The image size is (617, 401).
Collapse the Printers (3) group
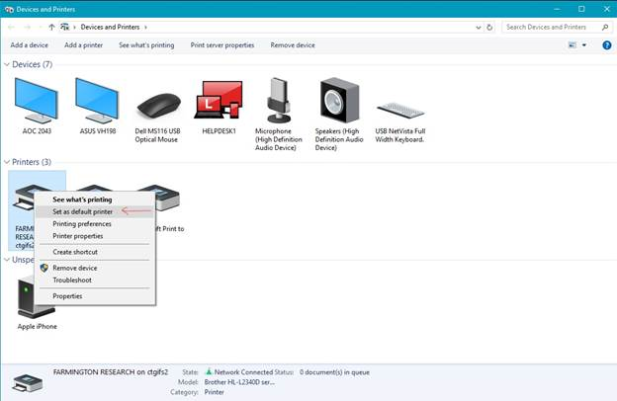tap(7, 162)
